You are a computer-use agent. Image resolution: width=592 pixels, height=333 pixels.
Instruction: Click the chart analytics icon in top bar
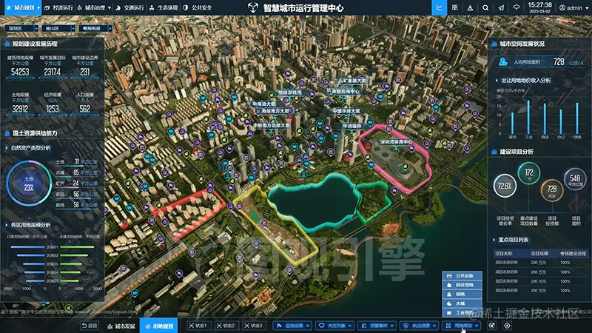pos(439,7)
